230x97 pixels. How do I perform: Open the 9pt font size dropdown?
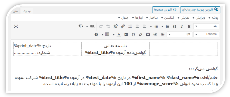[x=179, y=34]
